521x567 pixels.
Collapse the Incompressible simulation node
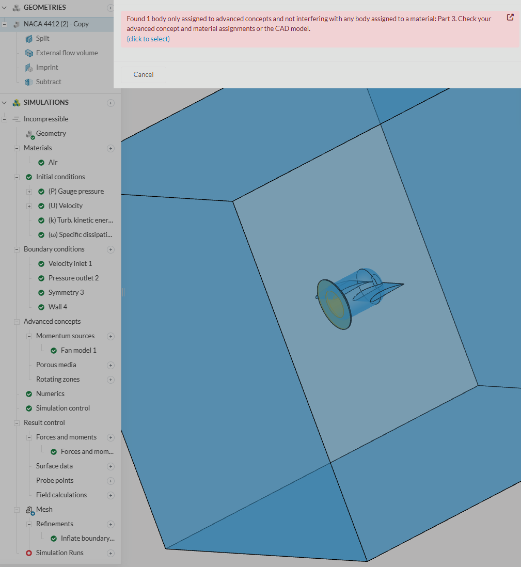coord(4,119)
